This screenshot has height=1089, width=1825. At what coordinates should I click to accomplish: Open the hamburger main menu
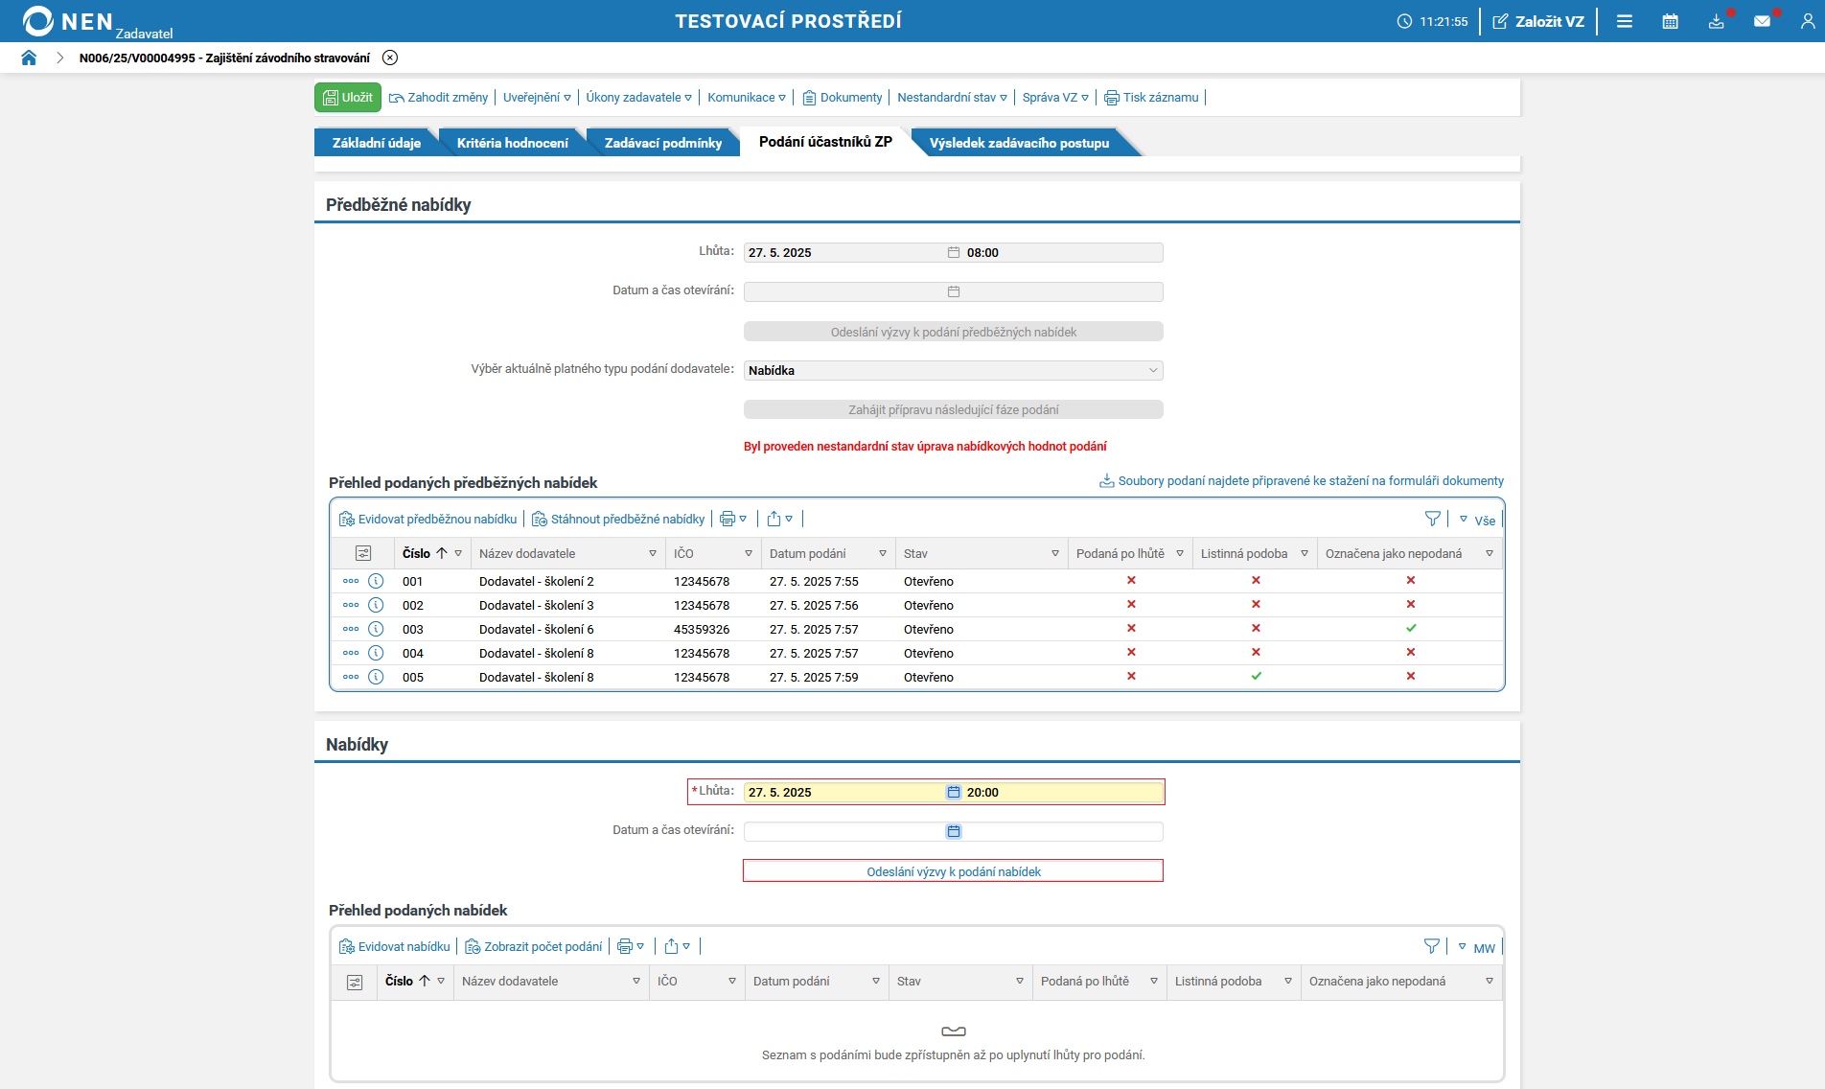point(1625,21)
